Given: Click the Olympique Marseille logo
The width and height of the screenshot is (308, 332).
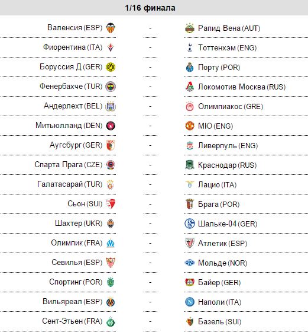Looking at the screenshot, I should tap(111, 243).
